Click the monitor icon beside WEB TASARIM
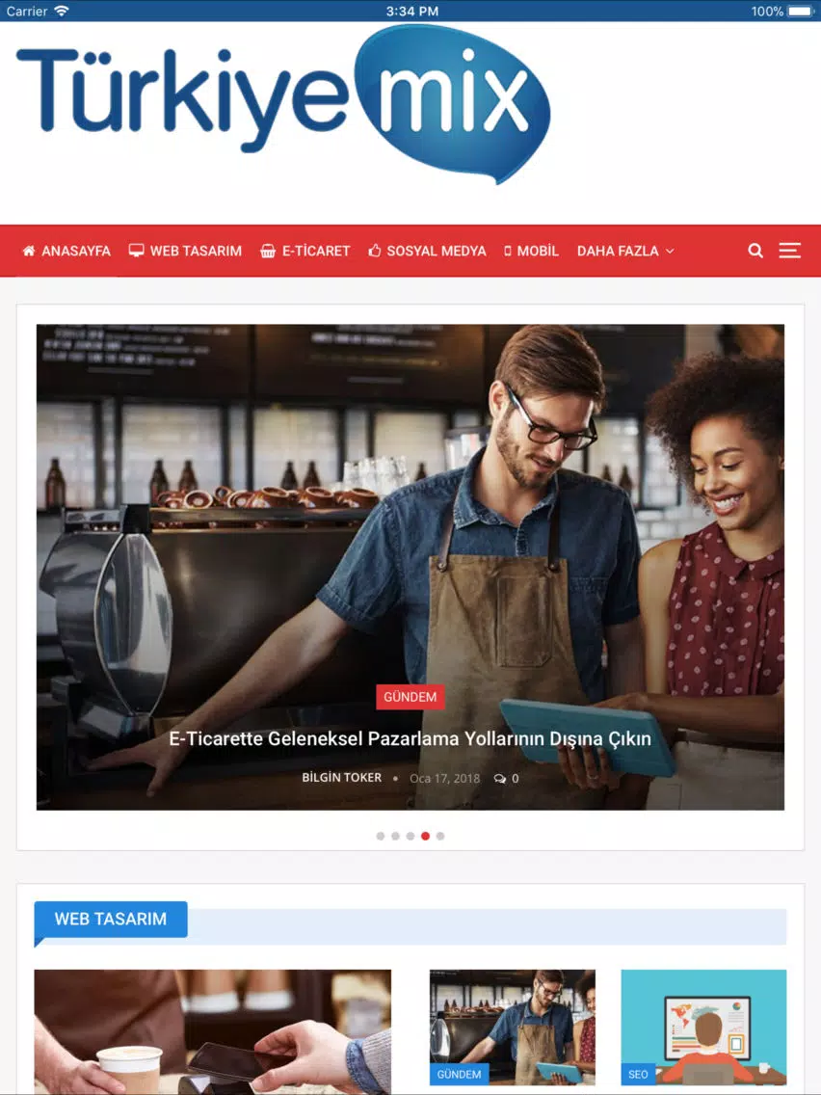The image size is (821, 1095). coord(136,251)
